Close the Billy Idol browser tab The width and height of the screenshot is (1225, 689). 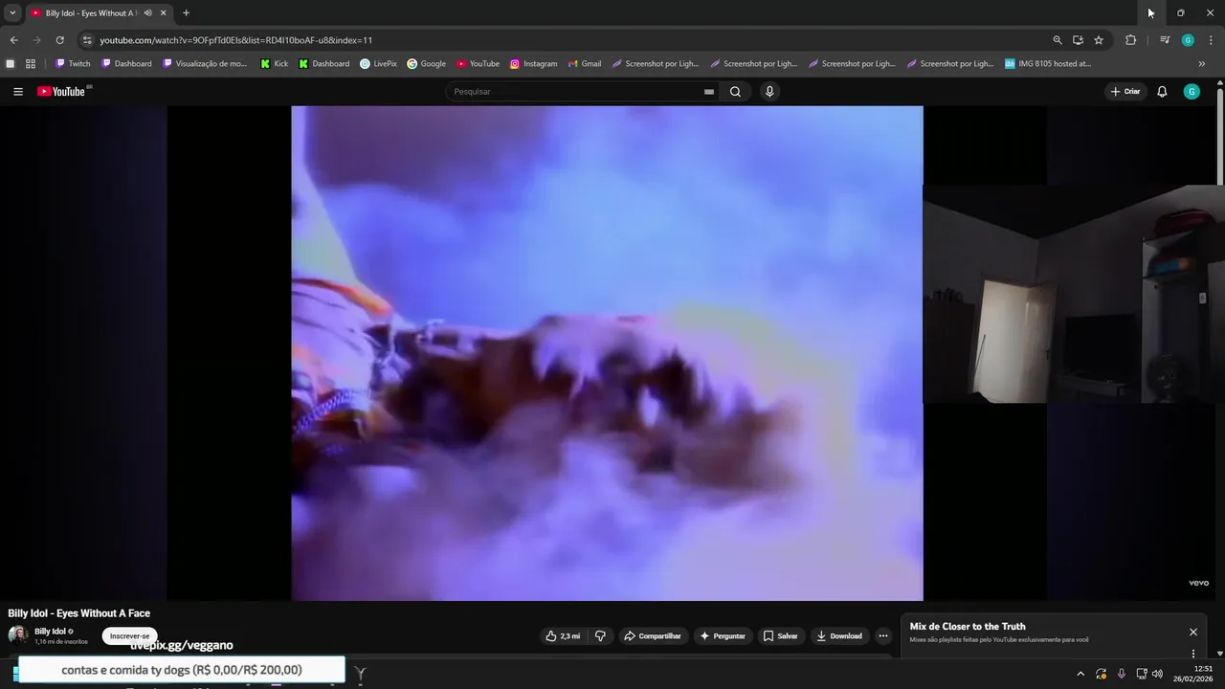pyautogui.click(x=164, y=13)
